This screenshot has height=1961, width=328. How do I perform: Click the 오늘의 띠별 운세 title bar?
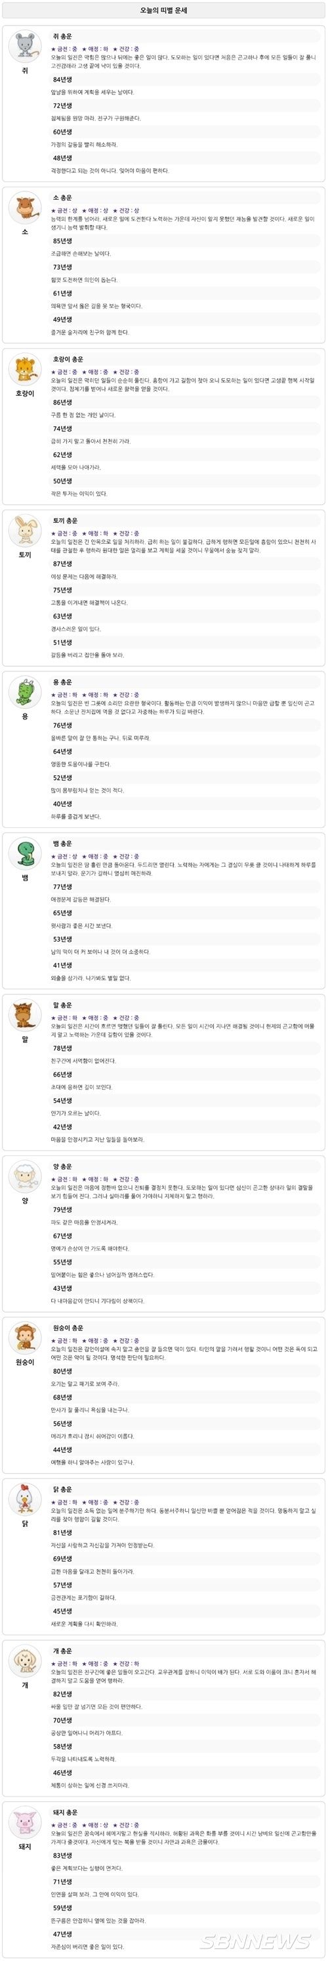(x=164, y=11)
